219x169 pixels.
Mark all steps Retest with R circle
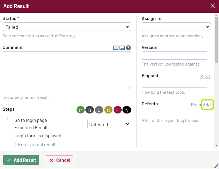108,110
